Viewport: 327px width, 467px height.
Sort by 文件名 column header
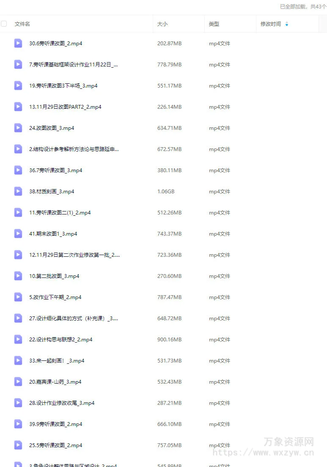coord(22,24)
